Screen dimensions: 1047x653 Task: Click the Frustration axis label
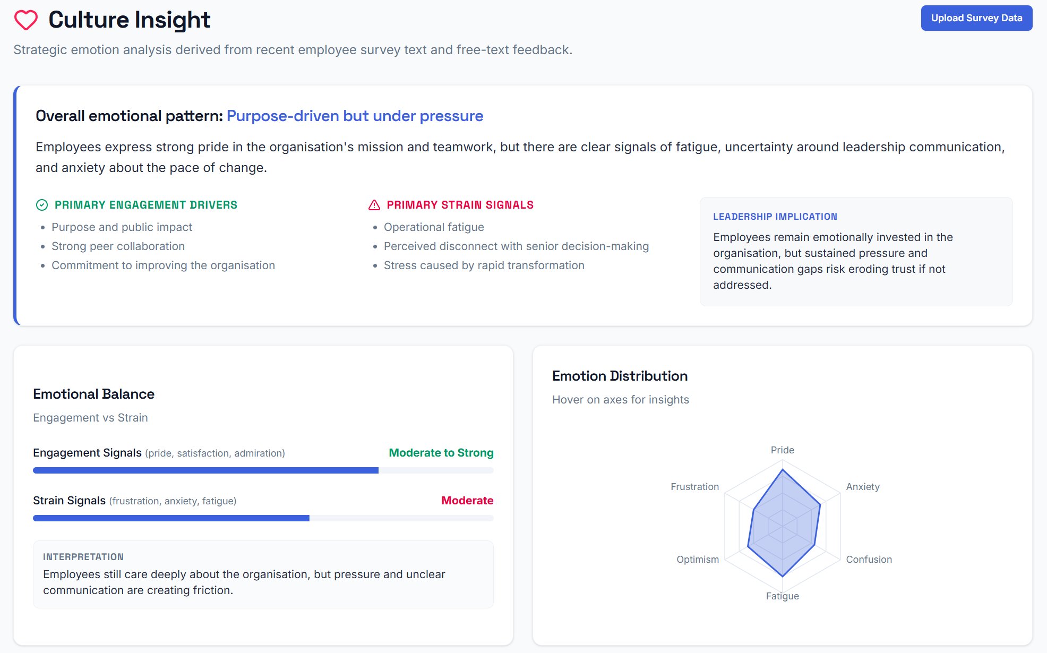694,486
